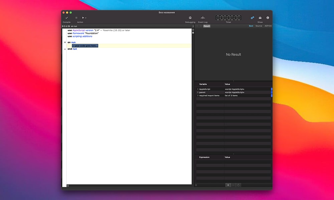Click the blue gears Show icon

(253, 18)
